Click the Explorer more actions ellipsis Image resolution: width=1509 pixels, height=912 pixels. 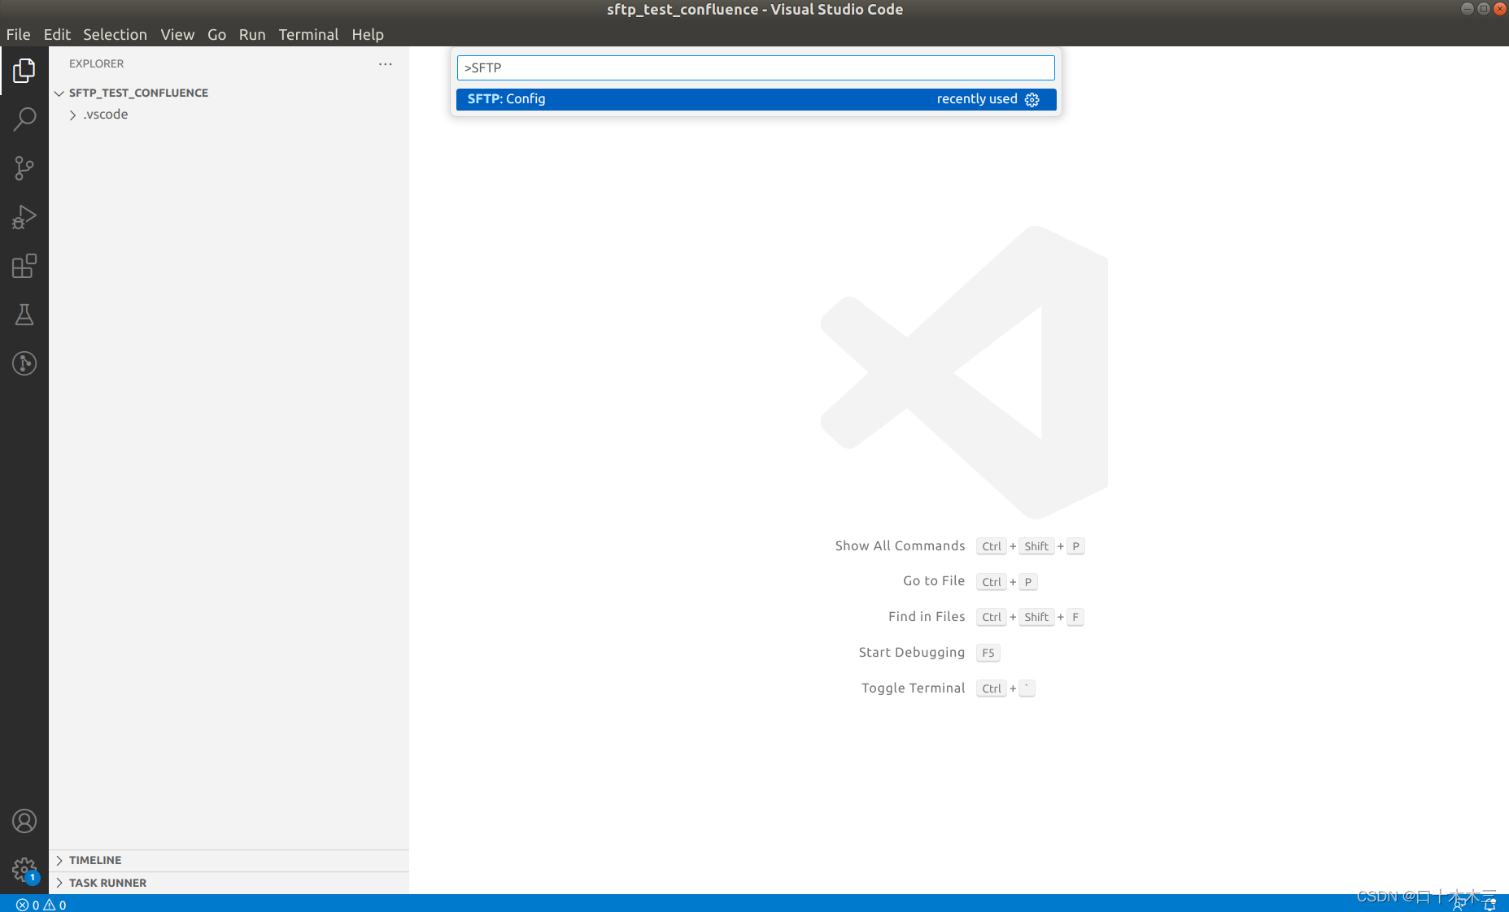click(386, 63)
